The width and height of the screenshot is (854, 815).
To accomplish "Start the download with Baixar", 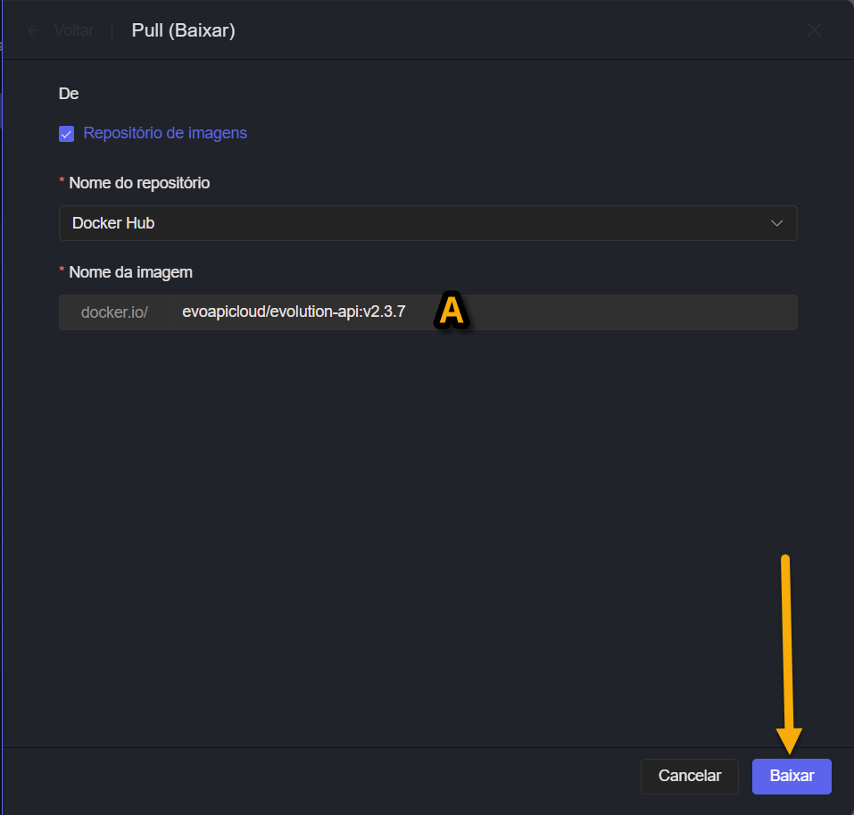I will pos(792,776).
